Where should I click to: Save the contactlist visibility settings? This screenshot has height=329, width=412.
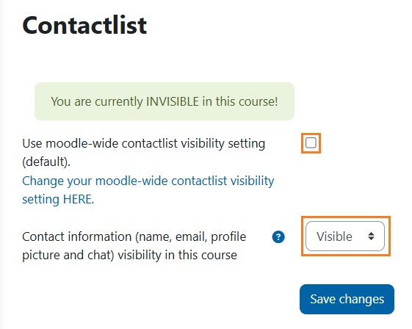tap(347, 299)
